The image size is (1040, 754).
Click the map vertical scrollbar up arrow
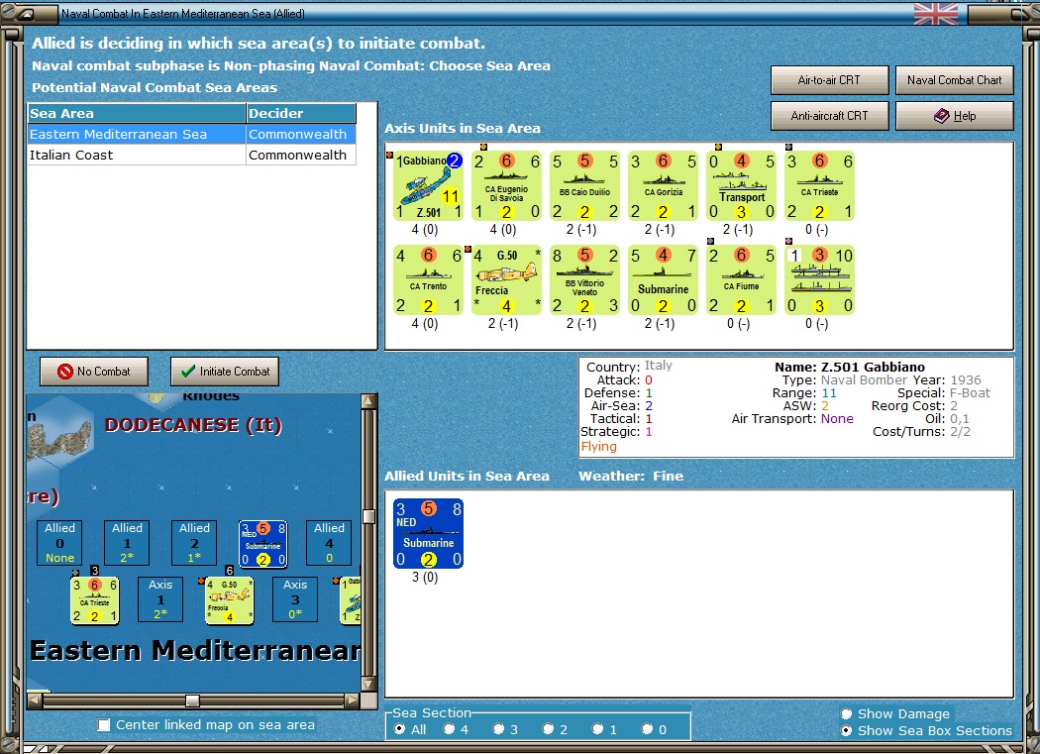[368, 401]
